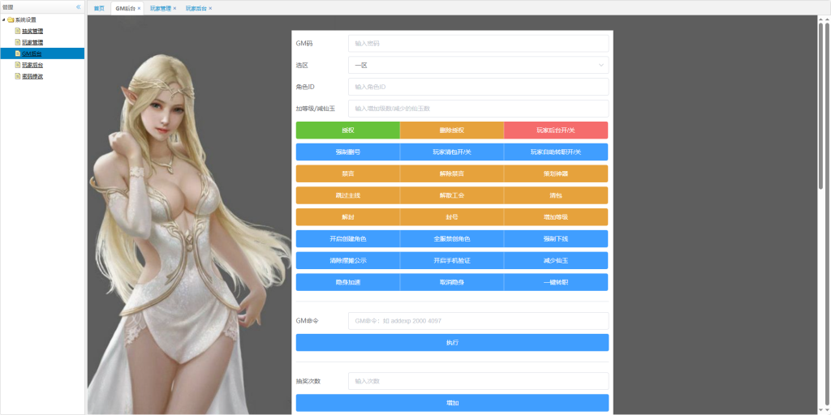The image size is (831, 415).
Task: Switch to the 玩家管理 tab
Action: (161, 8)
